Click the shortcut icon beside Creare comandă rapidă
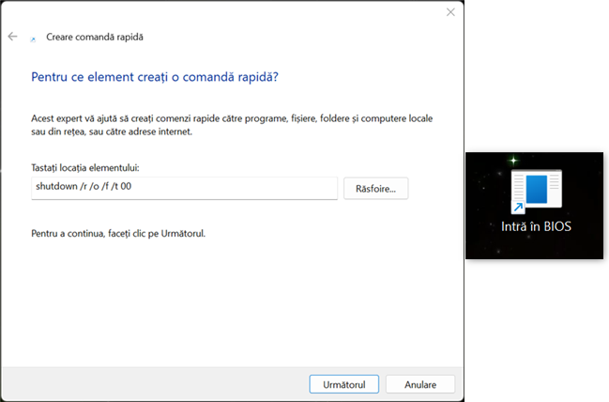The height and width of the screenshot is (402, 609). pos(33,39)
